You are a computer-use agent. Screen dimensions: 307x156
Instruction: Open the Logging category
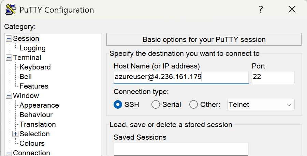coord(32,48)
